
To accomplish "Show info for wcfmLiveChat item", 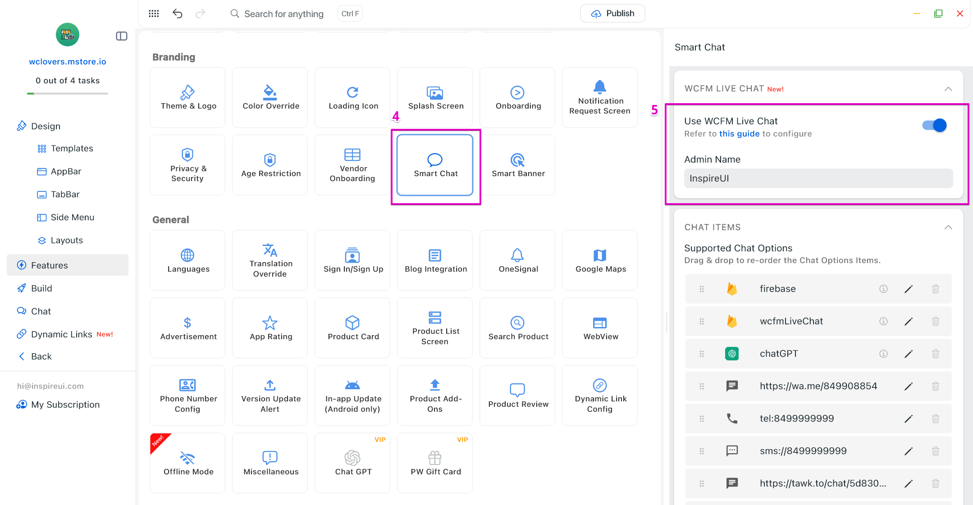I will click(883, 321).
